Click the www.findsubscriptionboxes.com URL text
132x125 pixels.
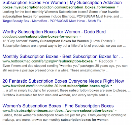tap(58, 110)
